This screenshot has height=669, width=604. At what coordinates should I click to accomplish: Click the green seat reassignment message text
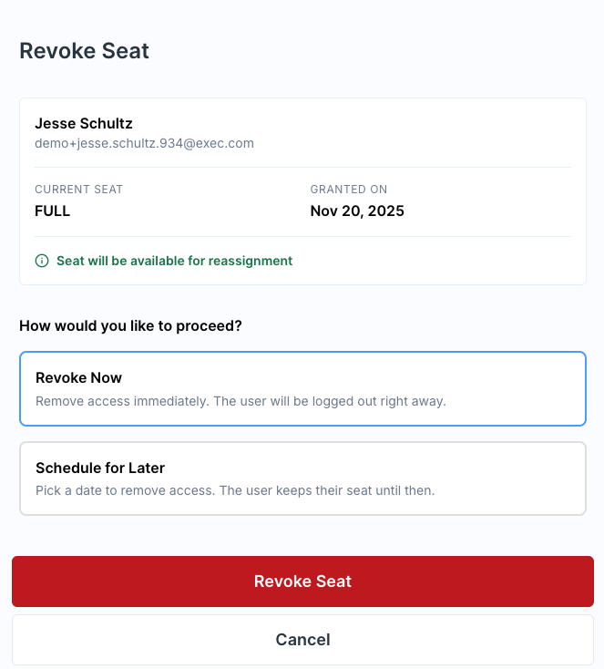click(x=174, y=261)
